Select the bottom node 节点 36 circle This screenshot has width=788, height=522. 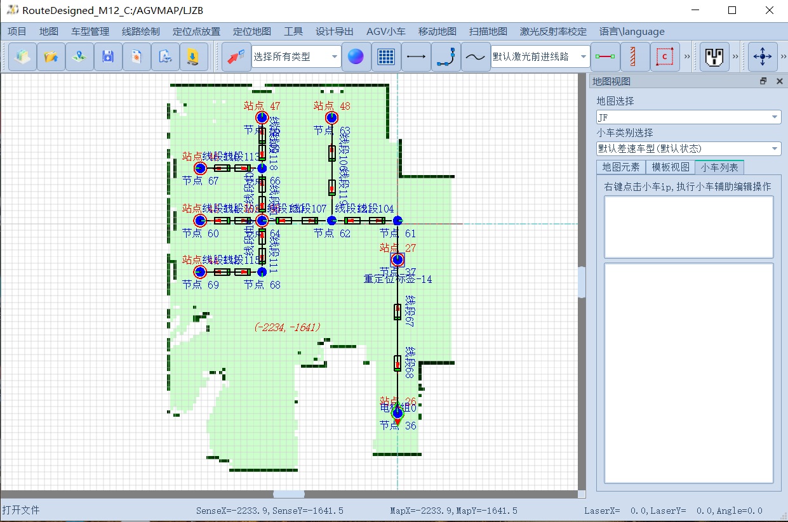(x=397, y=413)
